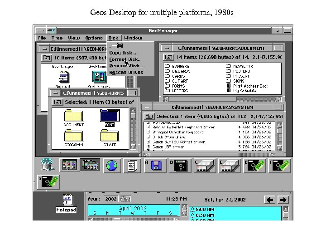Click the Preferences application icon

click(99, 79)
